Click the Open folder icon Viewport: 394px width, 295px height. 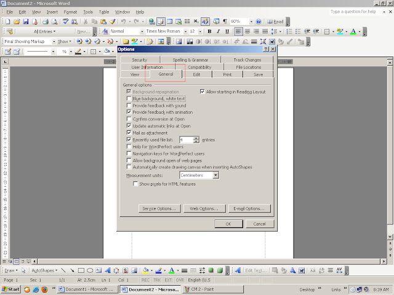point(17,22)
